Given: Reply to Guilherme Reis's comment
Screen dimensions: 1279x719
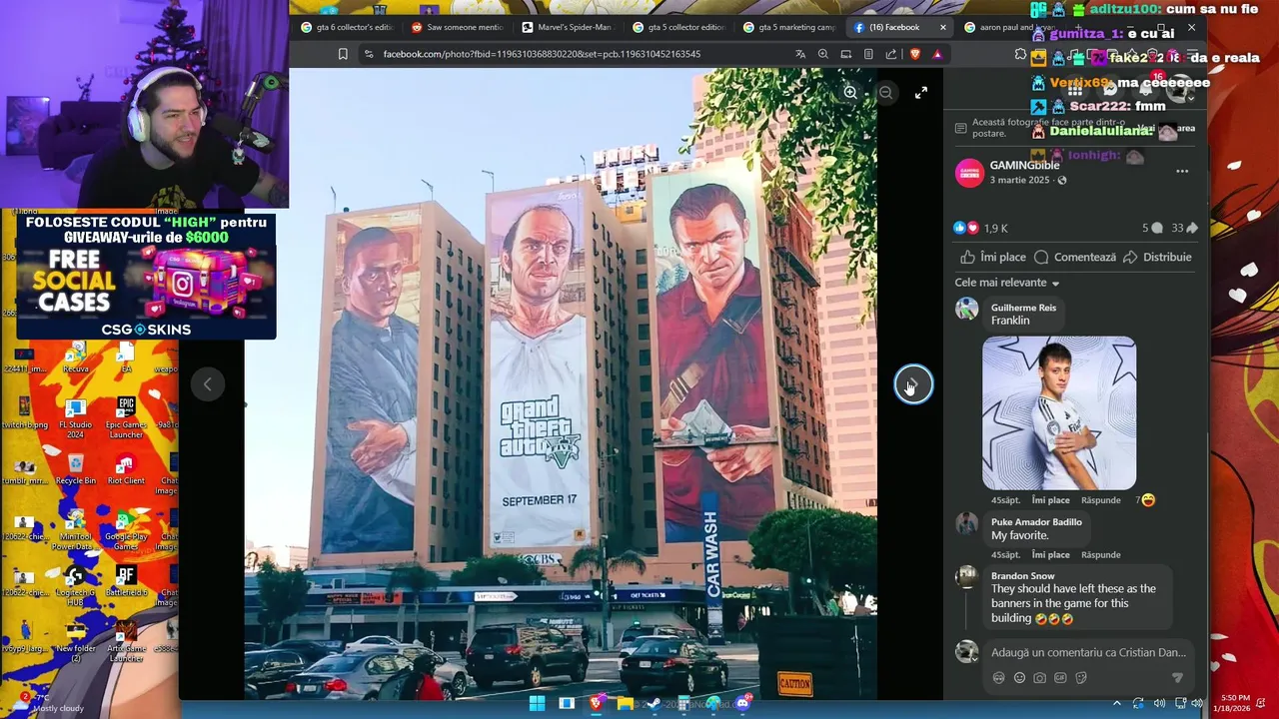Looking at the screenshot, I should [x=1100, y=499].
